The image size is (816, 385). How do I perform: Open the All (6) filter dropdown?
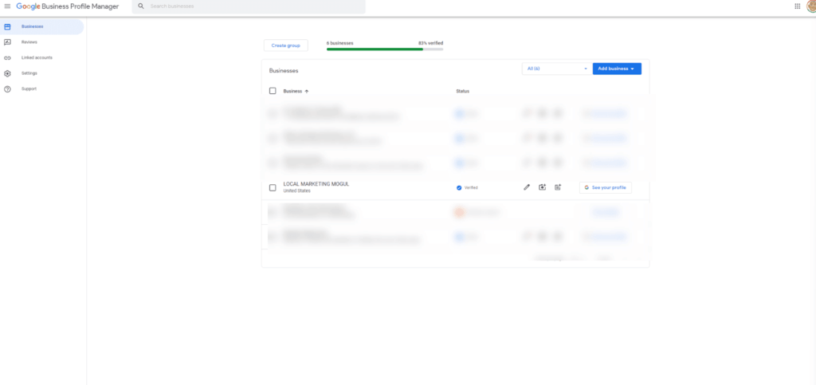pos(556,69)
